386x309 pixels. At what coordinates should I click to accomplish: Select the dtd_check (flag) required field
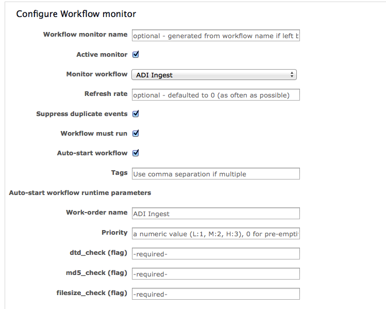click(215, 254)
